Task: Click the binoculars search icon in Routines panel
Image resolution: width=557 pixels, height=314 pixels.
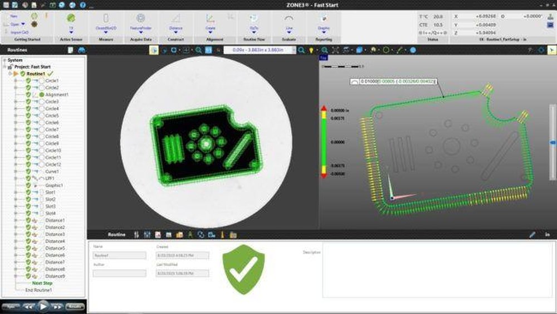Action: (x=81, y=50)
